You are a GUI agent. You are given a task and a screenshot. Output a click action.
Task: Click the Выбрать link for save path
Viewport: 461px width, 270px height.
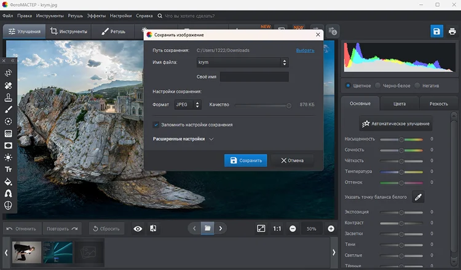[305, 50]
